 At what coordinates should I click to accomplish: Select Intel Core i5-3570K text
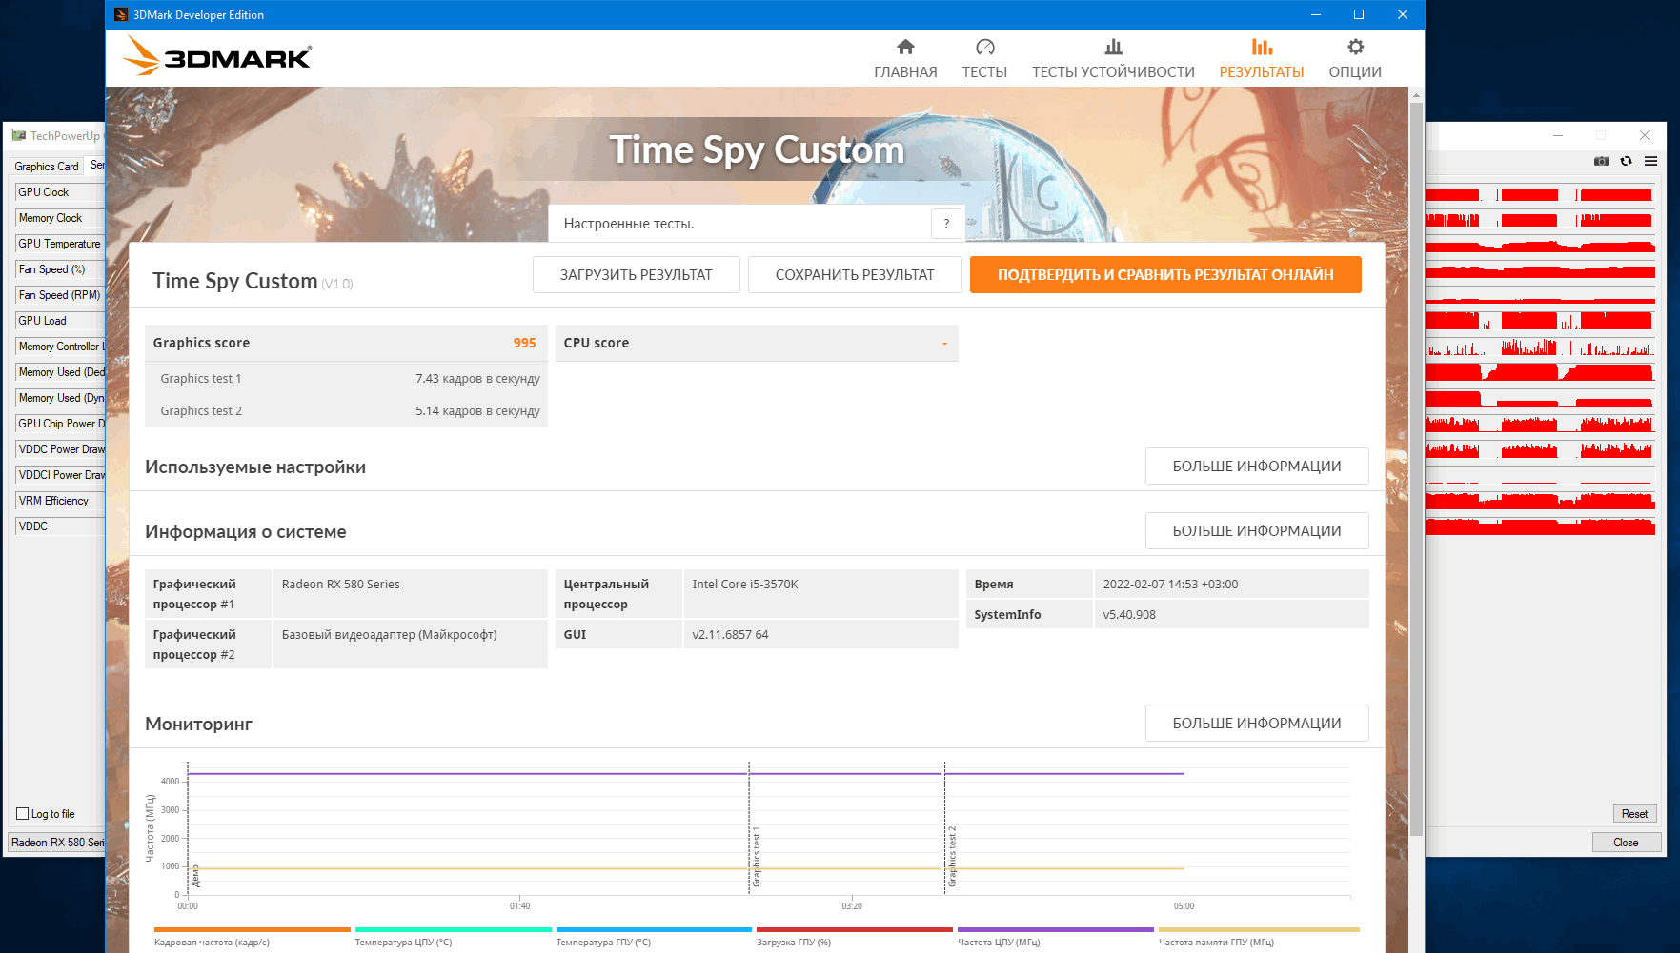pyautogui.click(x=745, y=585)
